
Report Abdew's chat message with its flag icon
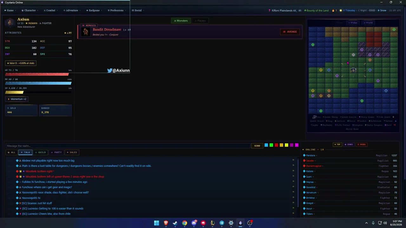[293, 161]
